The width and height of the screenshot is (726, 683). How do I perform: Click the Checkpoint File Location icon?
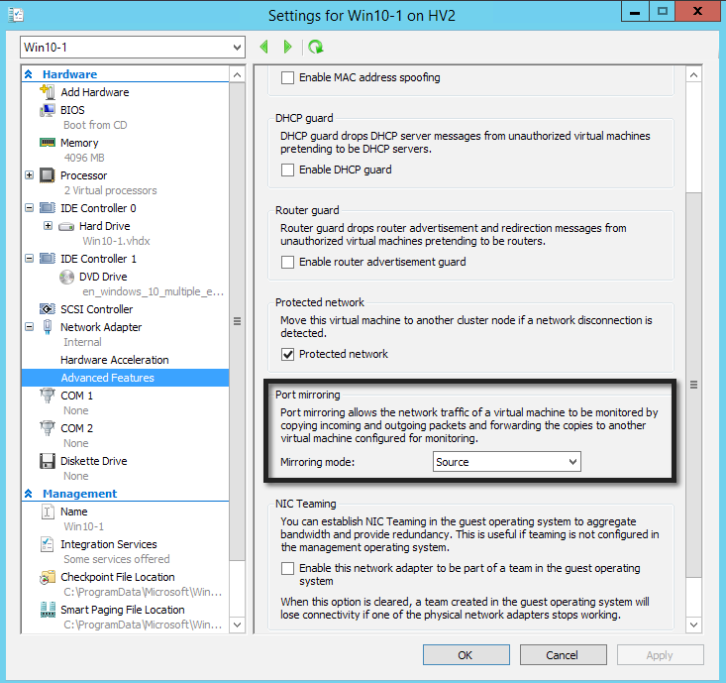tap(48, 577)
